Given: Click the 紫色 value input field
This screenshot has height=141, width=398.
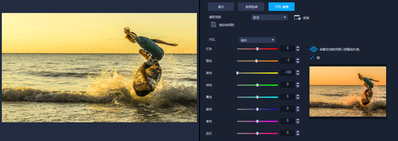Looking at the screenshot, I should pos(287,121).
